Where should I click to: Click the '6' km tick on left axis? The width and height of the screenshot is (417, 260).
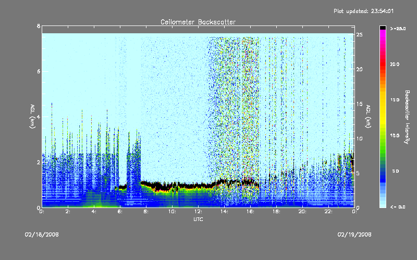click(39, 71)
